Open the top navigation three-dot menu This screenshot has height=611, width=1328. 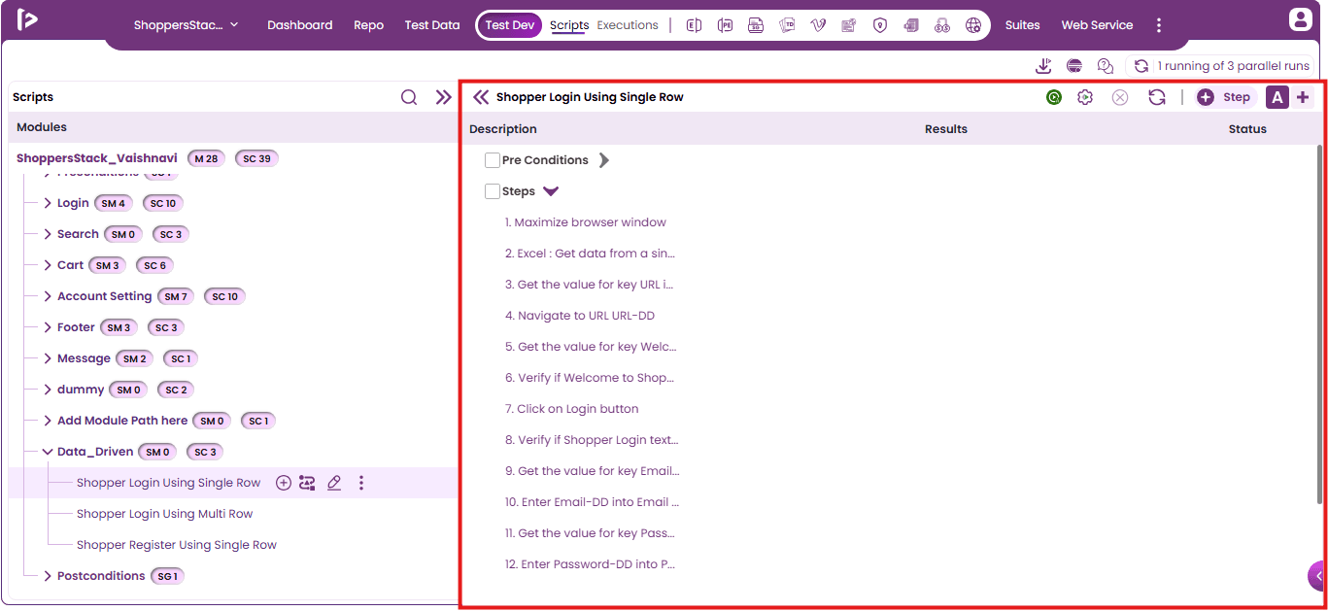[1158, 25]
